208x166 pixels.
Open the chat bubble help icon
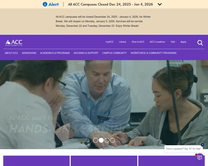200,158
